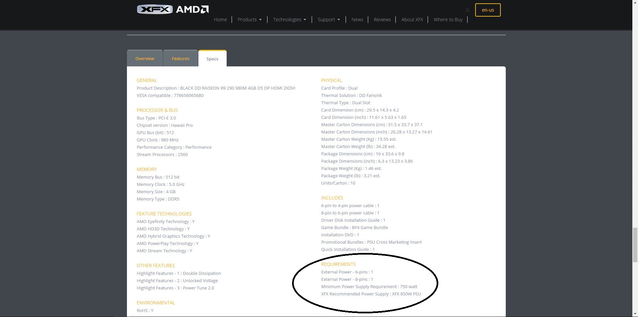Open the Reviews page

(382, 20)
